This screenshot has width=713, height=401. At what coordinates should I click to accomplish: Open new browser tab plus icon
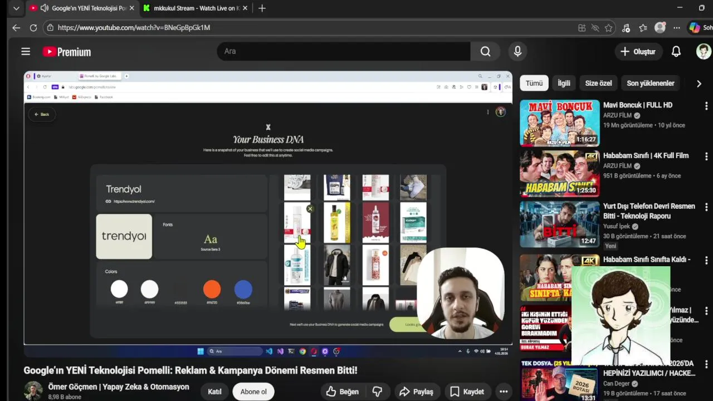tap(262, 8)
